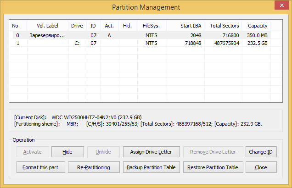292x188 pixels.
Task: Open Re-Partitioning operation
Action: point(95,167)
